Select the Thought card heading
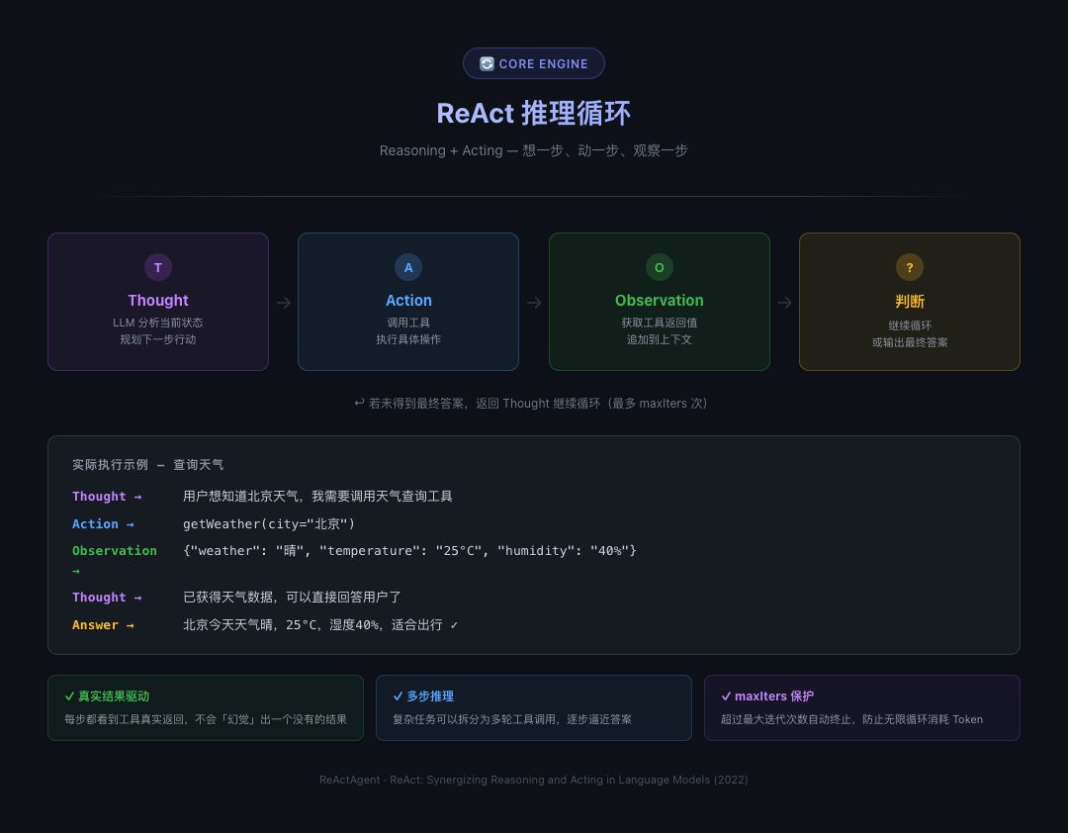The height and width of the screenshot is (833, 1068). coord(158,301)
